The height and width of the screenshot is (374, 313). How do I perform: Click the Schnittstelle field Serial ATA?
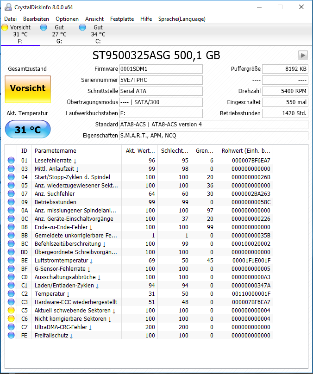161,91
